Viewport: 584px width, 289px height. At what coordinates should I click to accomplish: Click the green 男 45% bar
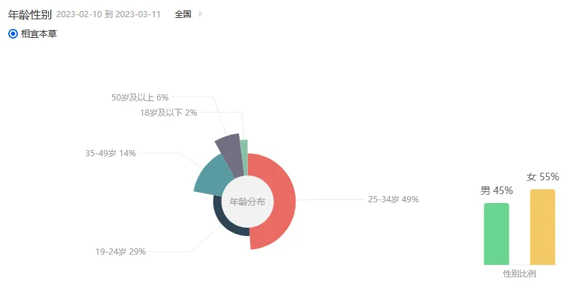[x=496, y=234]
